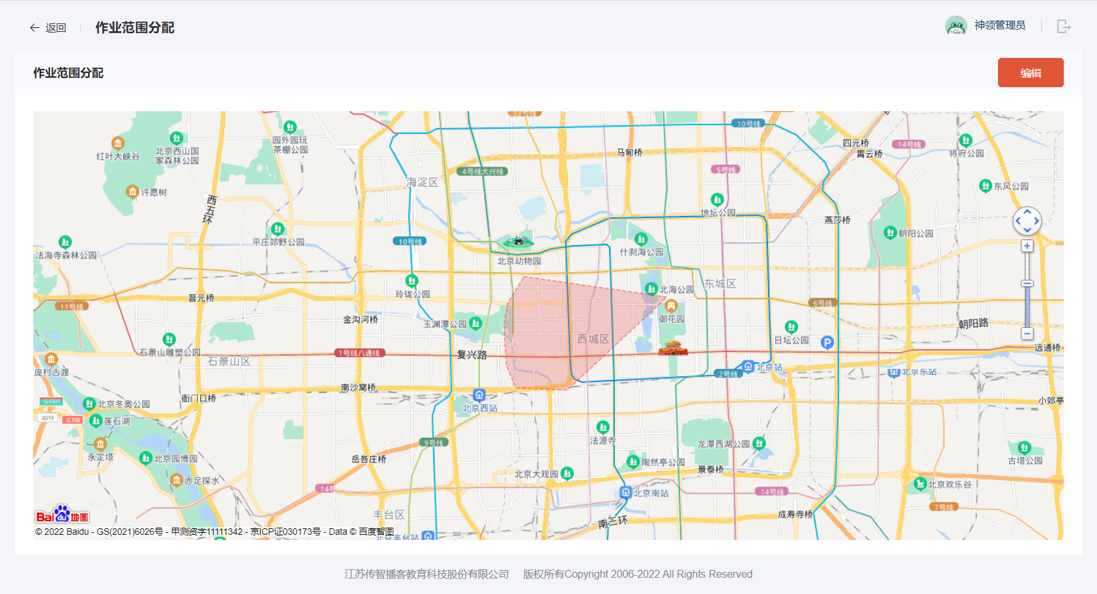
Task: Click the 石景山区 district label
Action: (229, 361)
